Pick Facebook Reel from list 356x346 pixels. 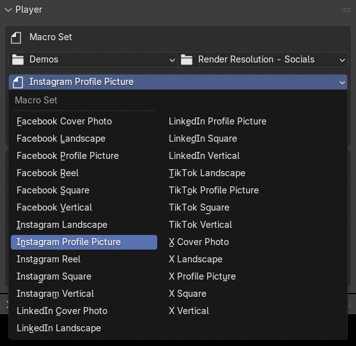tap(84, 173)
